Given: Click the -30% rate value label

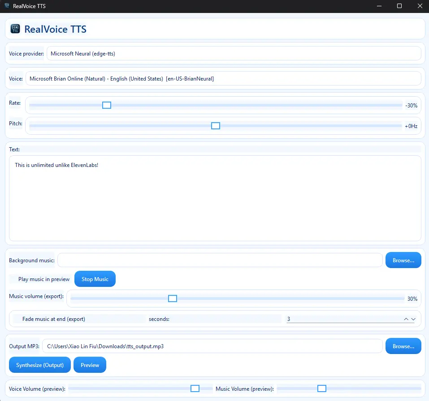Looking at the screenshot, I should [x=411, y=106].
